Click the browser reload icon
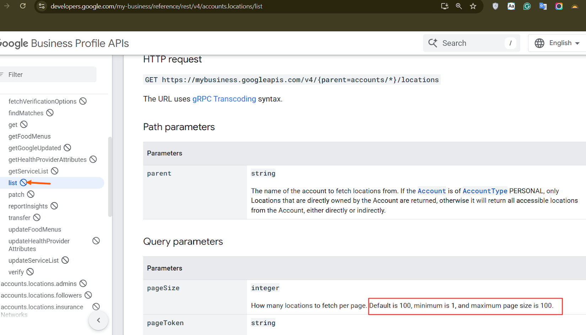The height and width of the screenshot is (335, 586). click(23, 6)
